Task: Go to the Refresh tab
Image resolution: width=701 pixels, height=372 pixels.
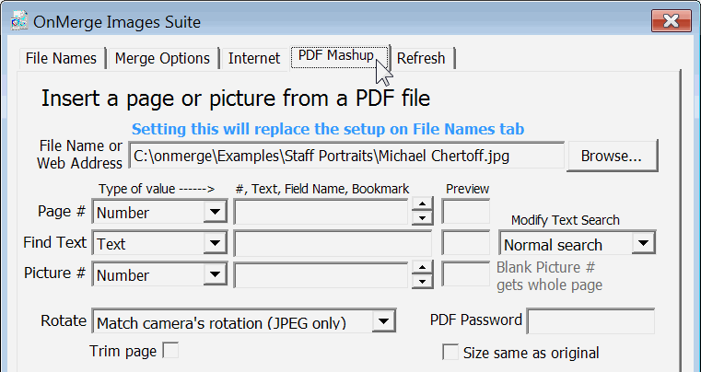Action: (421, 58)
